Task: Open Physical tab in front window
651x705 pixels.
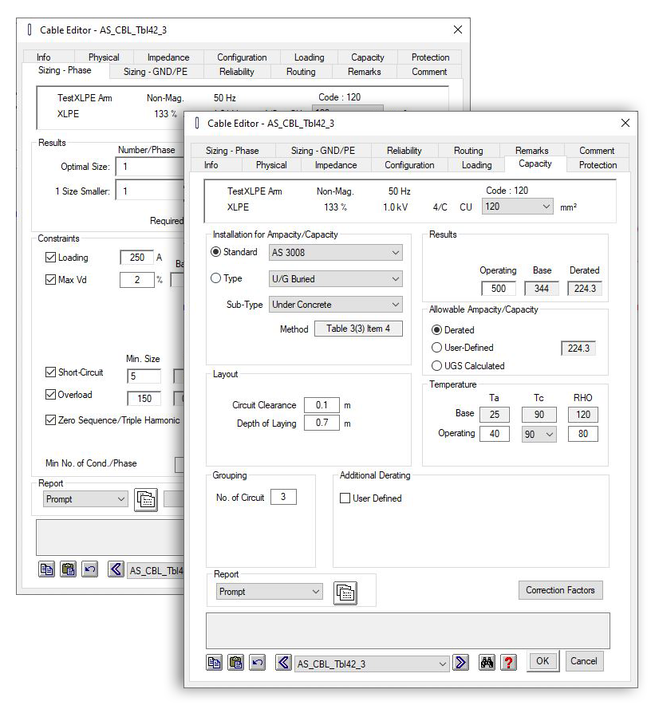Action: click(x=271, y=165)
